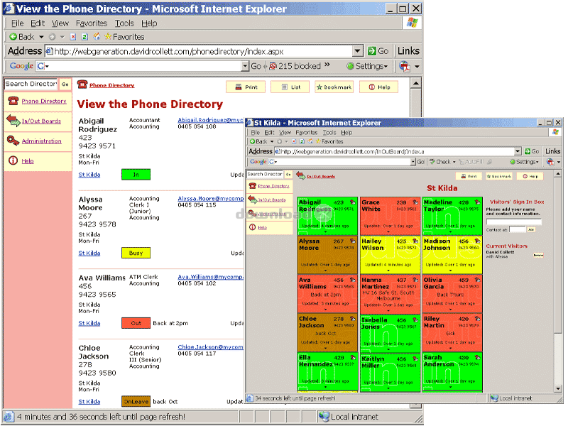Click the green In status for Abigail Rodriguez
568x426 pixels.
coord(136,175)
